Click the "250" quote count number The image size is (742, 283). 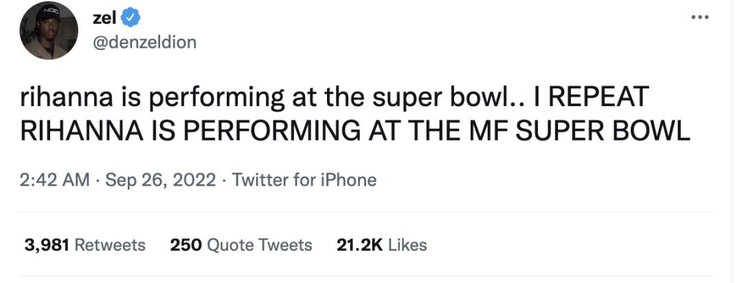click(185, 245)
